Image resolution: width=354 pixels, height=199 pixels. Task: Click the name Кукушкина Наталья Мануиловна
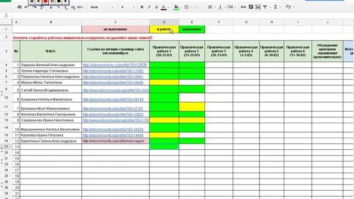pos(46,99)
